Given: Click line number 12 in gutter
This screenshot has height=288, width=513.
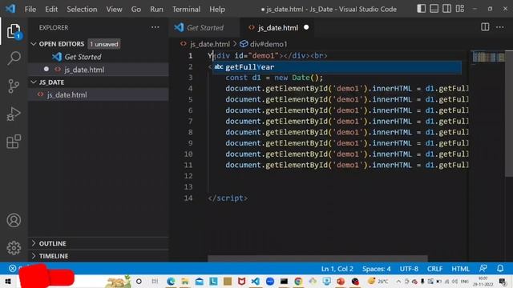Looking at the screenshot, I should tap(188, 176).
